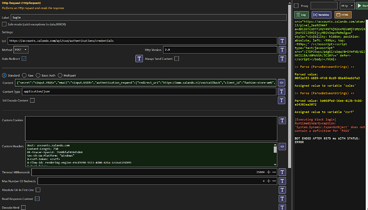
Task: Uncheck the Auto Redirect checkbox
Action: click(24, 58)
